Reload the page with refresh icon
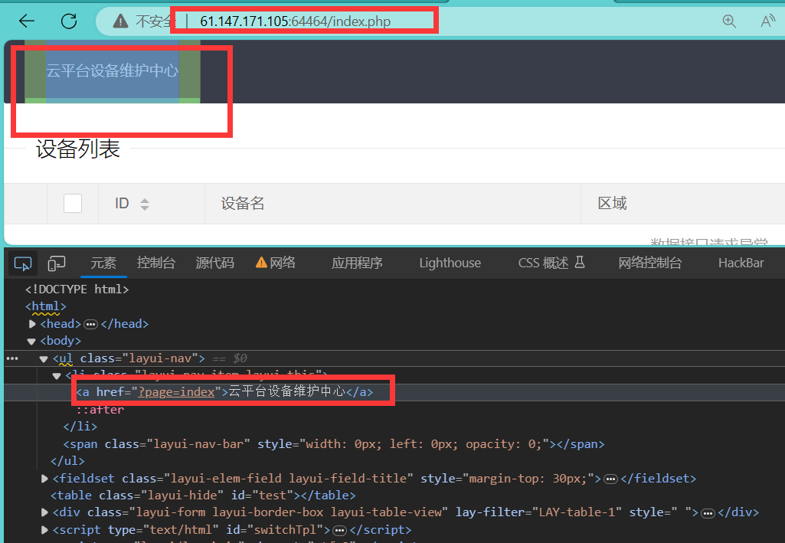This screenshot has height=543, width=785. pos(69,21)
